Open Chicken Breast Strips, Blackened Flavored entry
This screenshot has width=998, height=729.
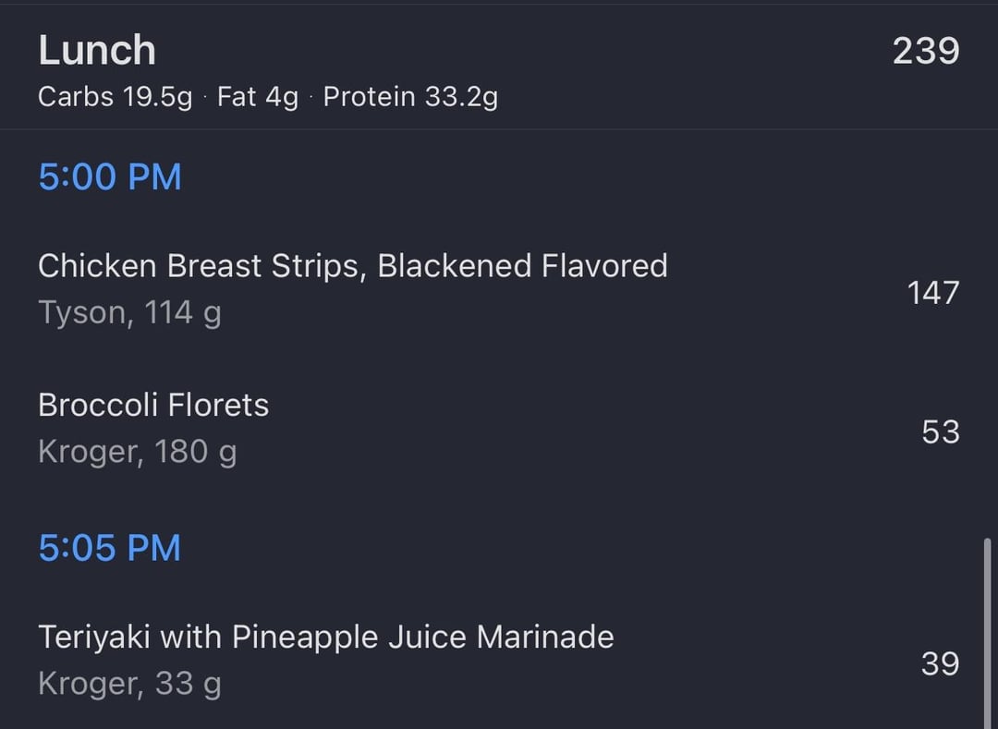499,289
